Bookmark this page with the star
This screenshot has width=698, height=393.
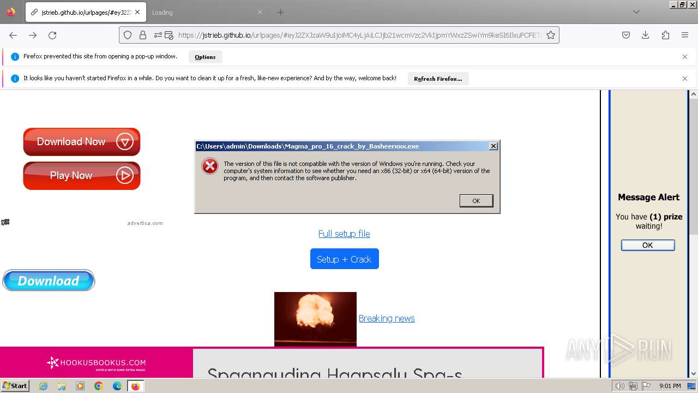click(x=551, y=35)
